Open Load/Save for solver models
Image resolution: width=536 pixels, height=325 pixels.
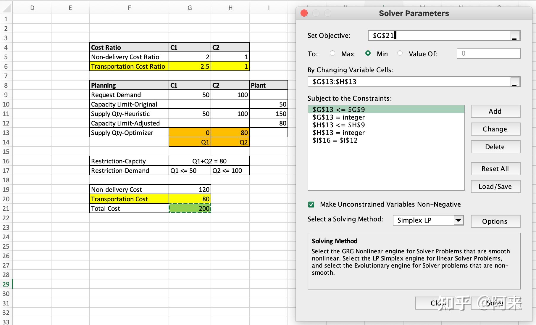[495, 186]
